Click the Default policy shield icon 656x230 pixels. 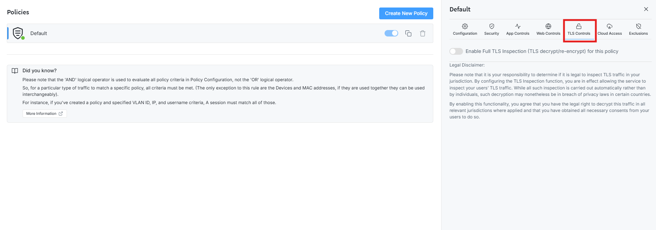pyautogui.click(x=18, y=33)
